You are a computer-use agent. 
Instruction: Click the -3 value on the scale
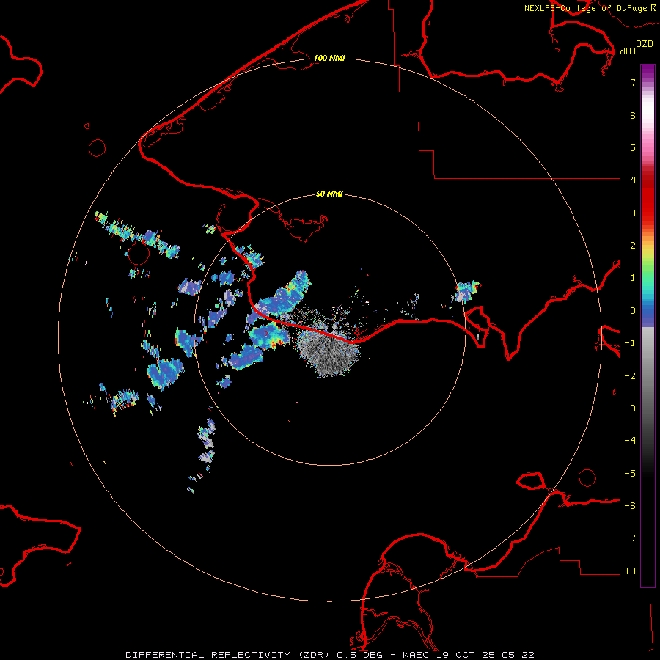pos(630,408)
